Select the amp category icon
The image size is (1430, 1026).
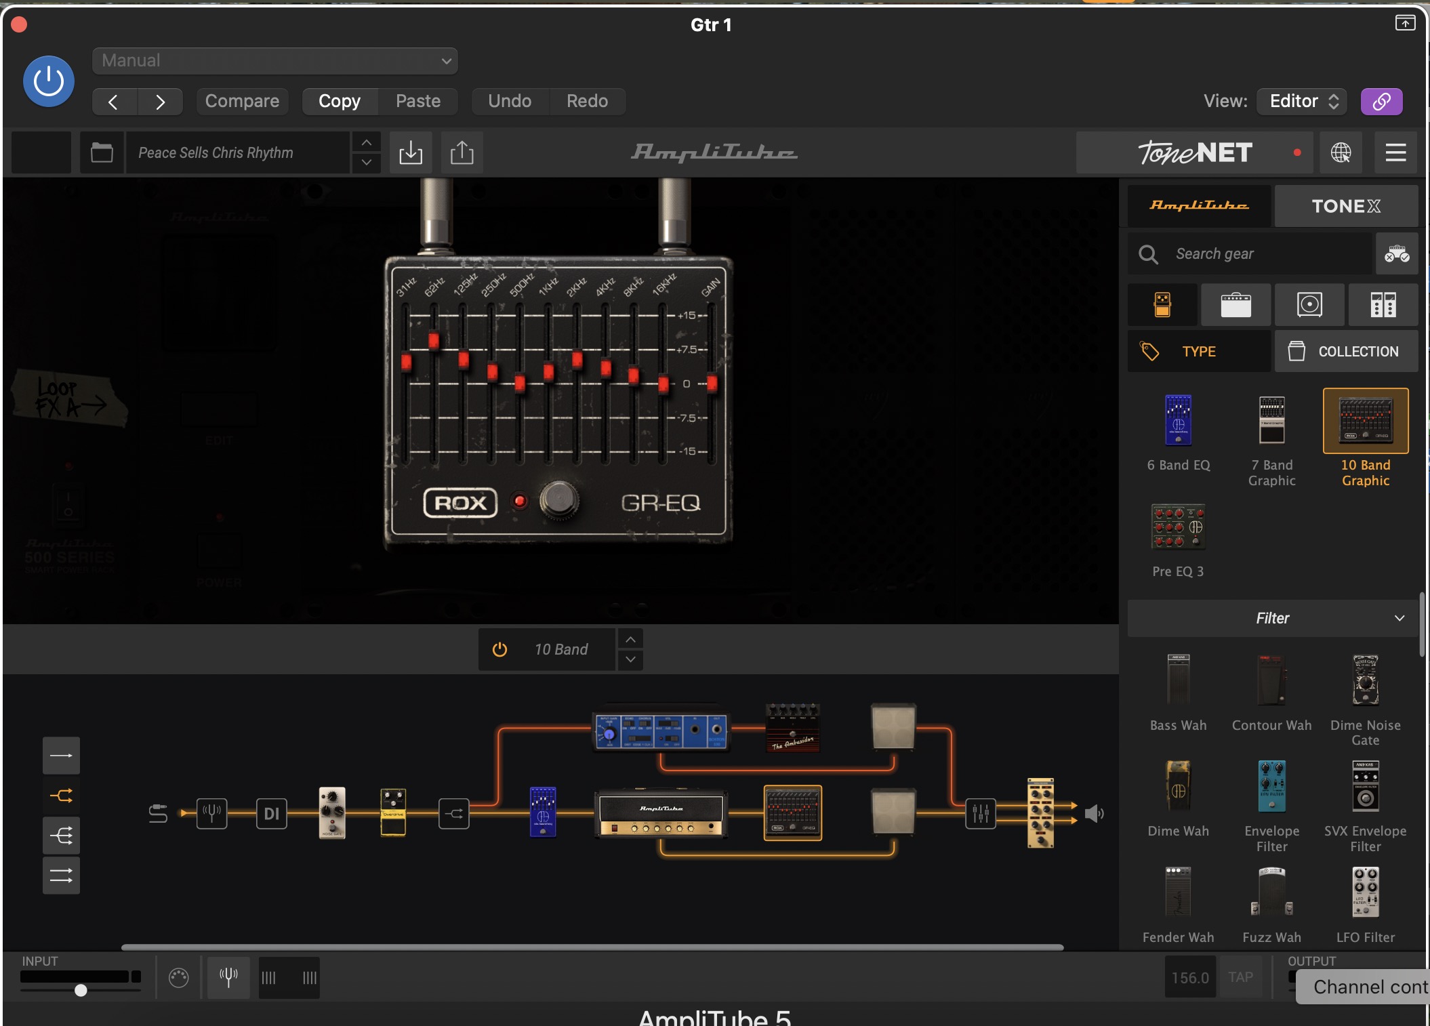point(1236,305)
